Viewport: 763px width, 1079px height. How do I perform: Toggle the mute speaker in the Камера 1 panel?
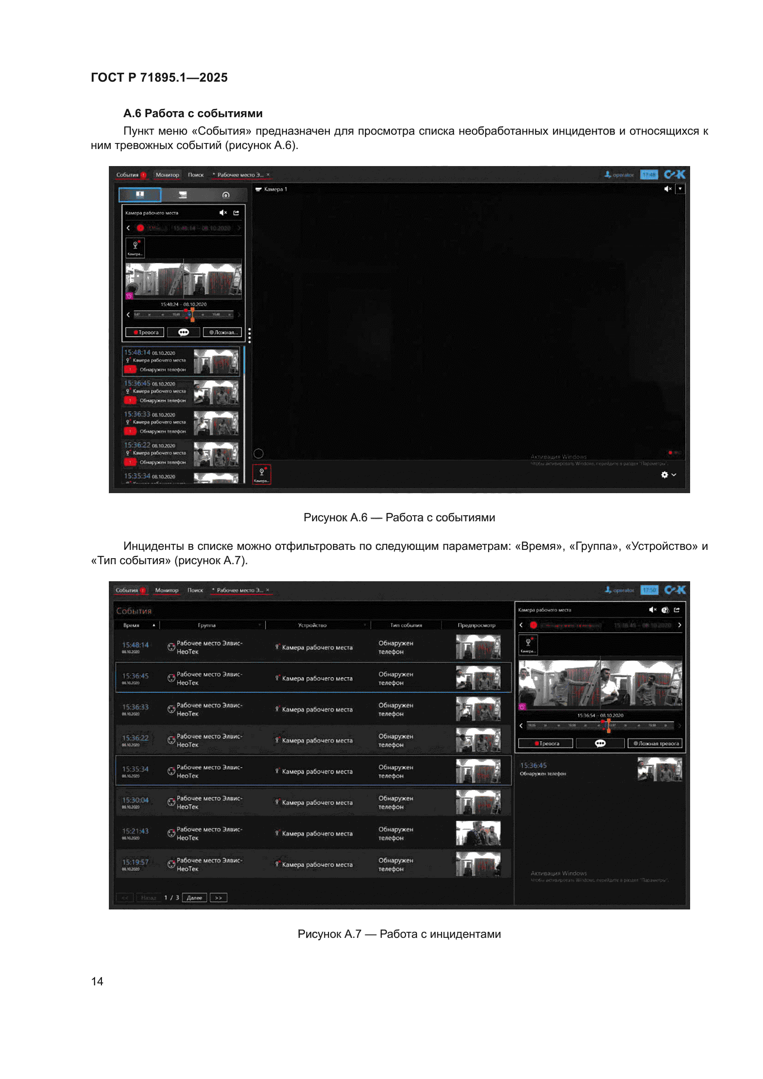tap(667, 189)
